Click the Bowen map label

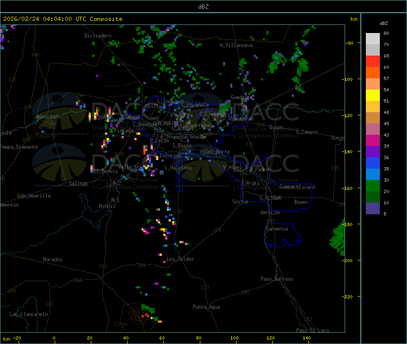pyautogui.click(x=301, y=202)
